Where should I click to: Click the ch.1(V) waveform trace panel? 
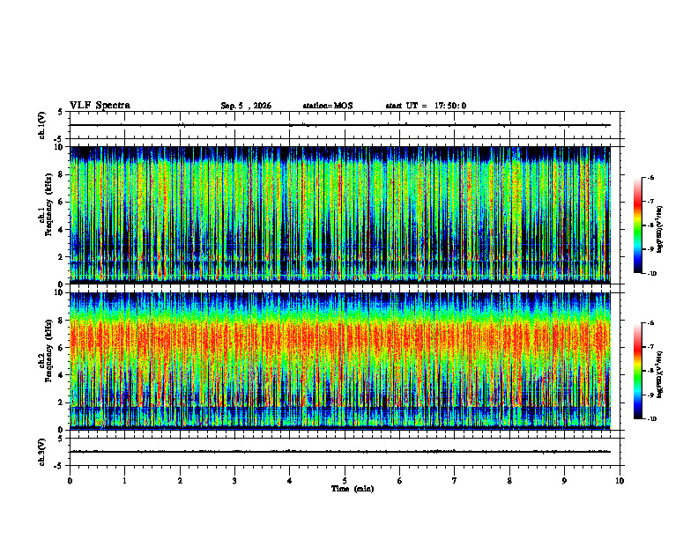pyautogui.click(x=345, y=125)
